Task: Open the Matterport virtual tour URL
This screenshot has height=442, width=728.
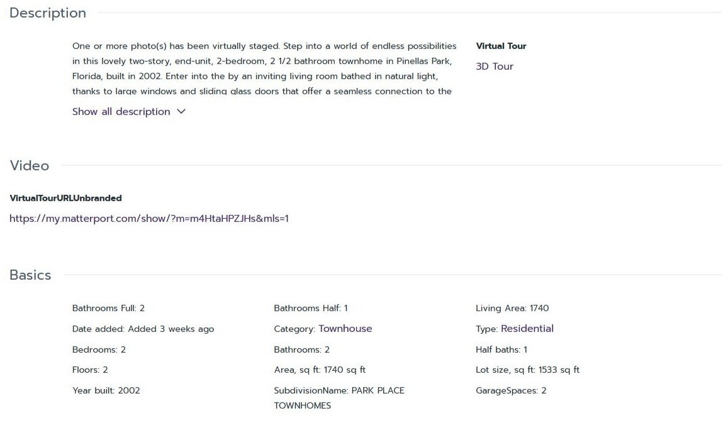Action: pos(149,219)
